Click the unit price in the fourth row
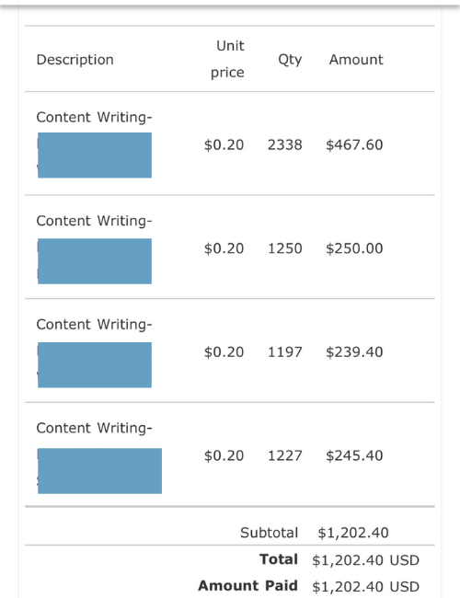Viewport: 460px width, 598px height. pos(224,455)
